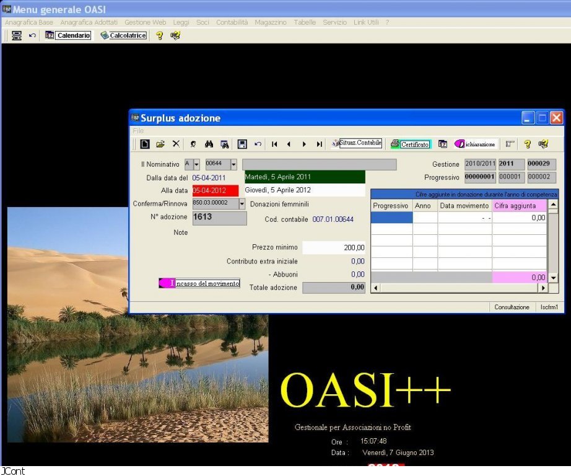Open the File menu in Surplus adozione
This screenshot has height=476, width=571.
(x=138, y=131)
